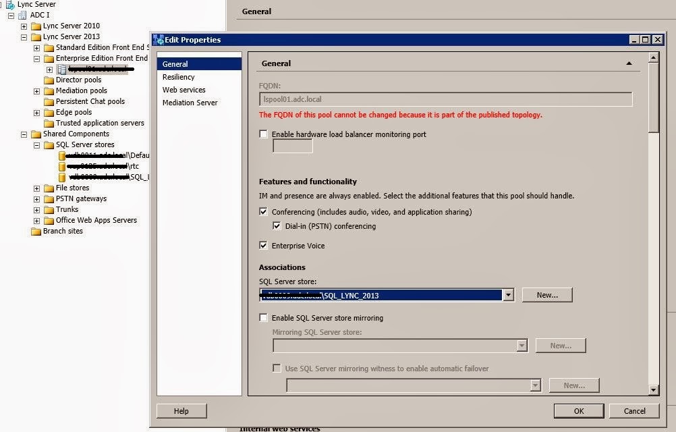Toggle Dial-in (PSTN) conferencing checkbox

[277, 226]
